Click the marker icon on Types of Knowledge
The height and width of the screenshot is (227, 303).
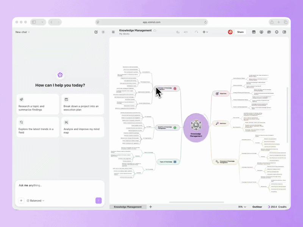click(175, 162)
